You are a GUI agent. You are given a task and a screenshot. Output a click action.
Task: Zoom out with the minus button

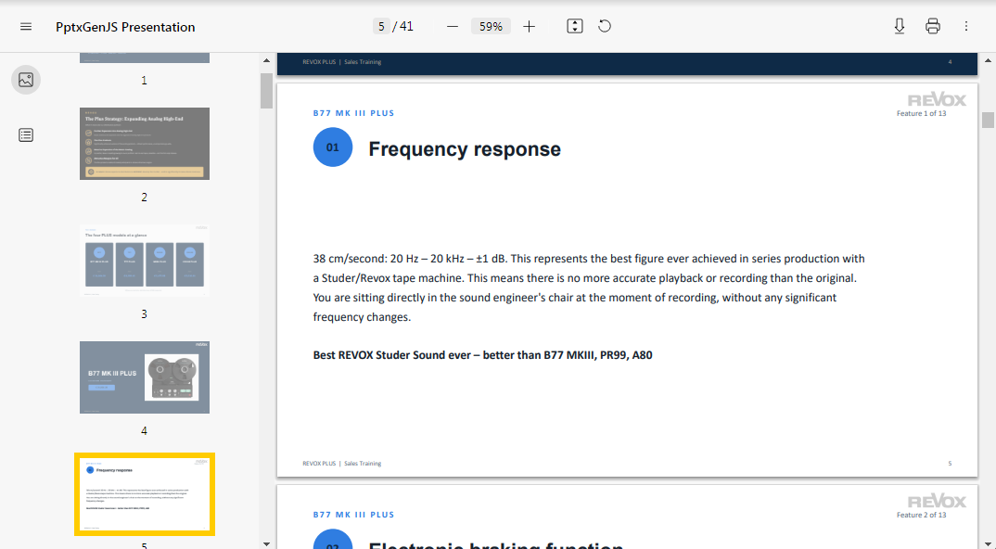coord(453,27)
